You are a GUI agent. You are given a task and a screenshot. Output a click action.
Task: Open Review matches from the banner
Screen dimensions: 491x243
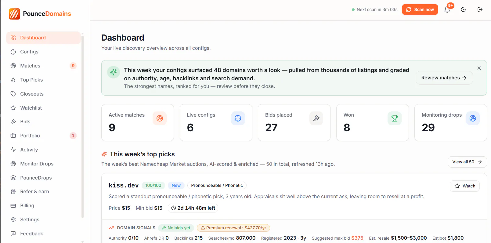tap(444, 78)
